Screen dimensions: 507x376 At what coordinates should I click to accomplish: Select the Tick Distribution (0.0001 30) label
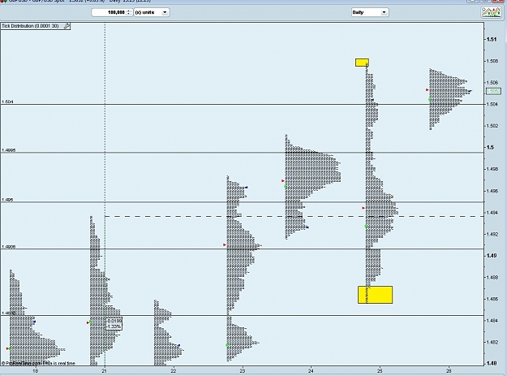pos(30,26)
